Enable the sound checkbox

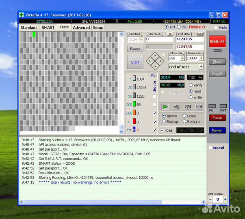[x=210, y=148]
